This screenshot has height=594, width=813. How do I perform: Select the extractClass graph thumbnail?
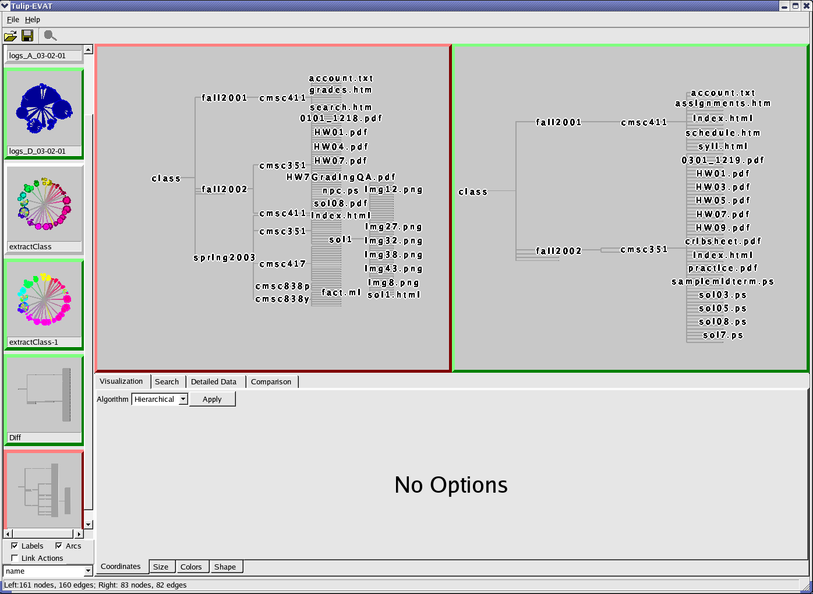pos(44,204)
